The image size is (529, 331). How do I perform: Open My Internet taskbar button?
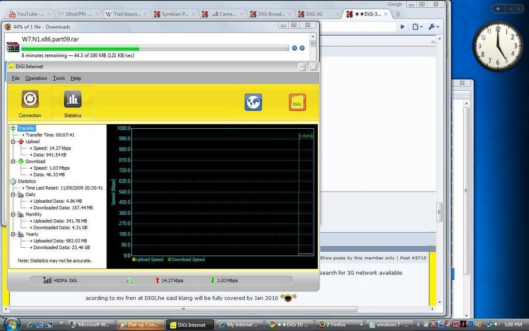tap(239, 325)
